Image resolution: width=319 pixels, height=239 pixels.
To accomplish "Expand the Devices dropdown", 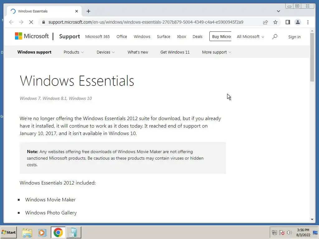I will point(106,52).
